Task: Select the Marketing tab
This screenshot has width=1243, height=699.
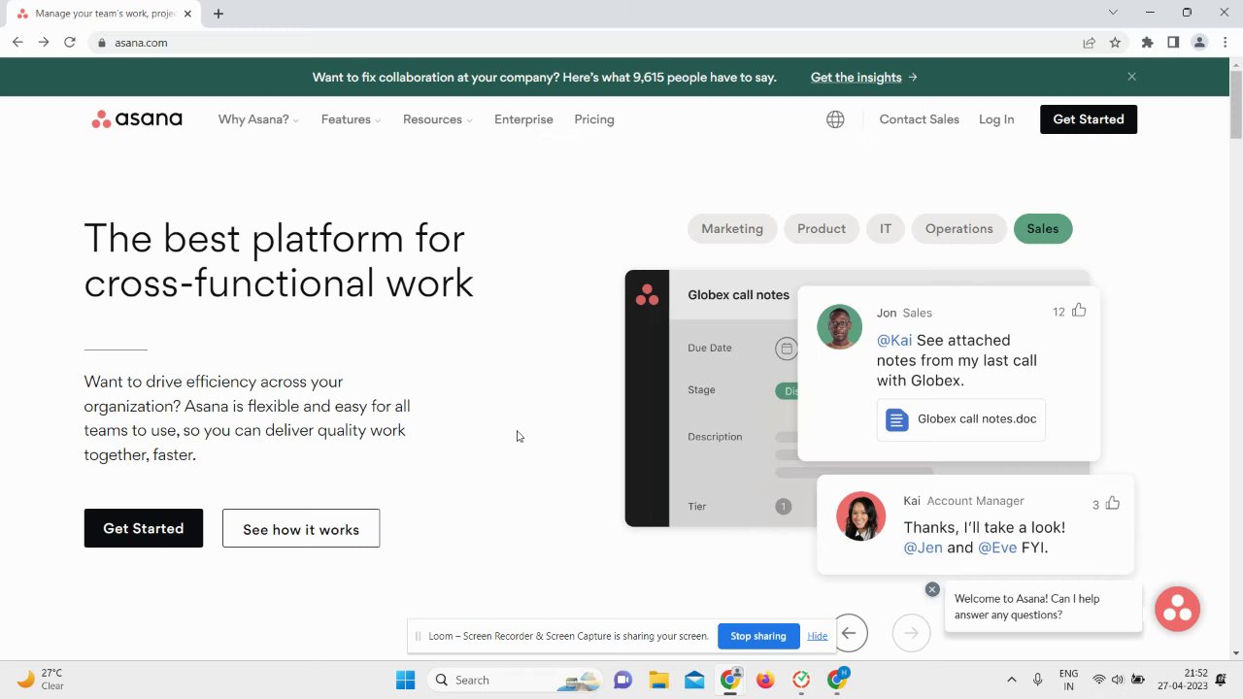Action: (732, 229)
